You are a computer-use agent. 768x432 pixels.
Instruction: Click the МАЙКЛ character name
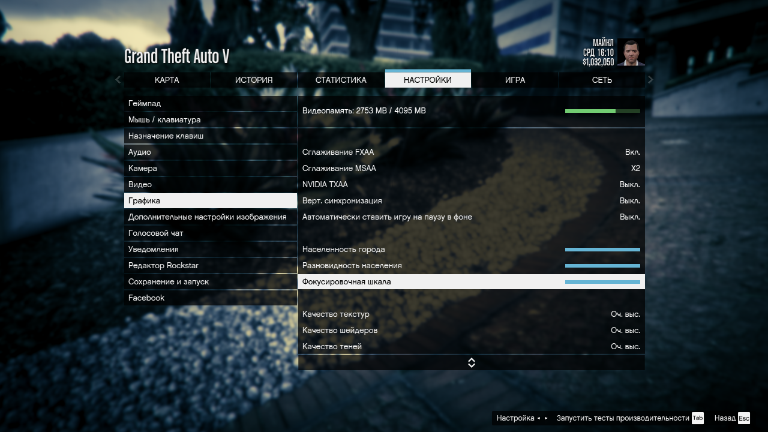click(603, 43)
